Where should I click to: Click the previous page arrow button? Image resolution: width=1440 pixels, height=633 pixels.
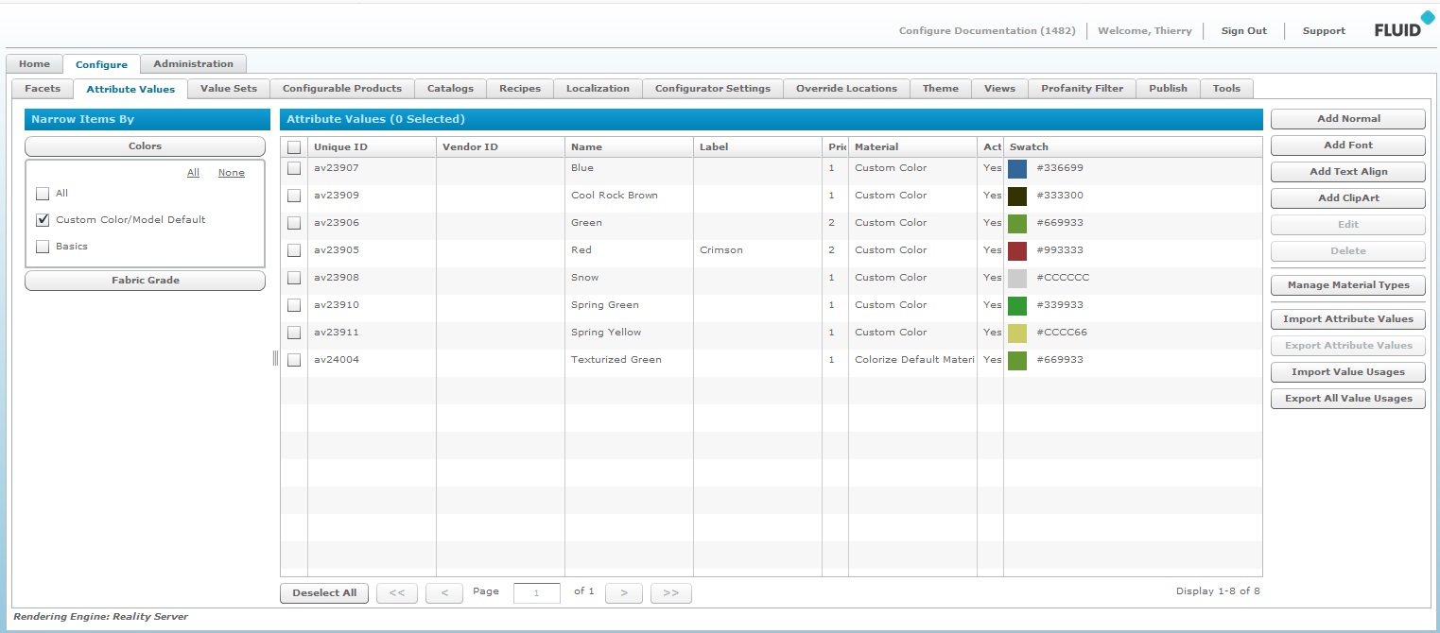tap(443, 593)
